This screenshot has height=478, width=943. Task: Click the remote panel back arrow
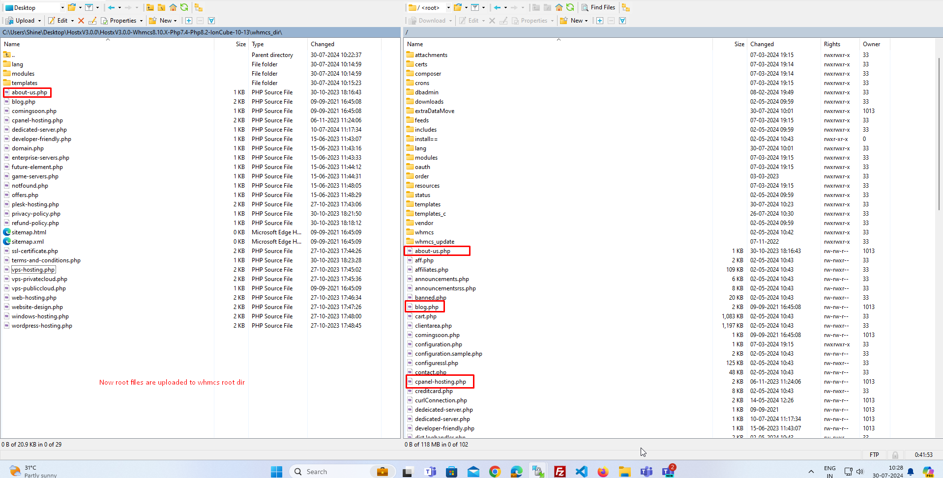[x=497, y=7]
